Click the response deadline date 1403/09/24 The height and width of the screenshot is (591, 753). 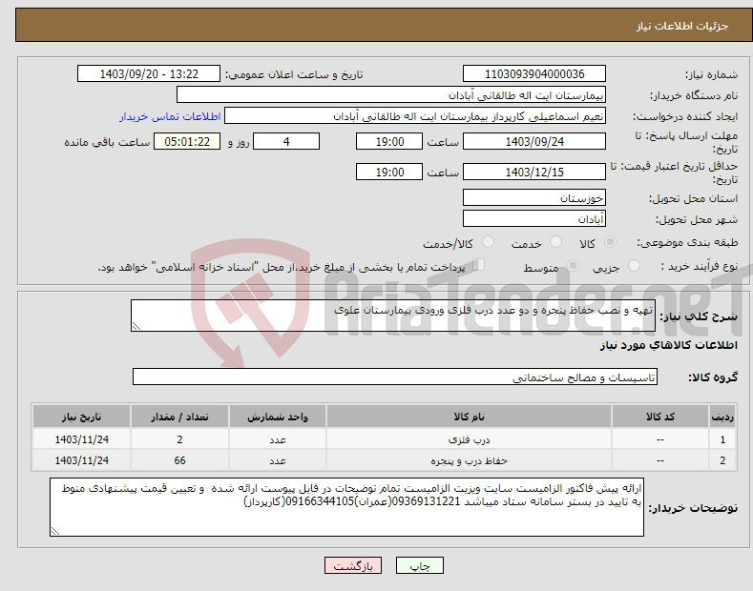coord(534,141)
